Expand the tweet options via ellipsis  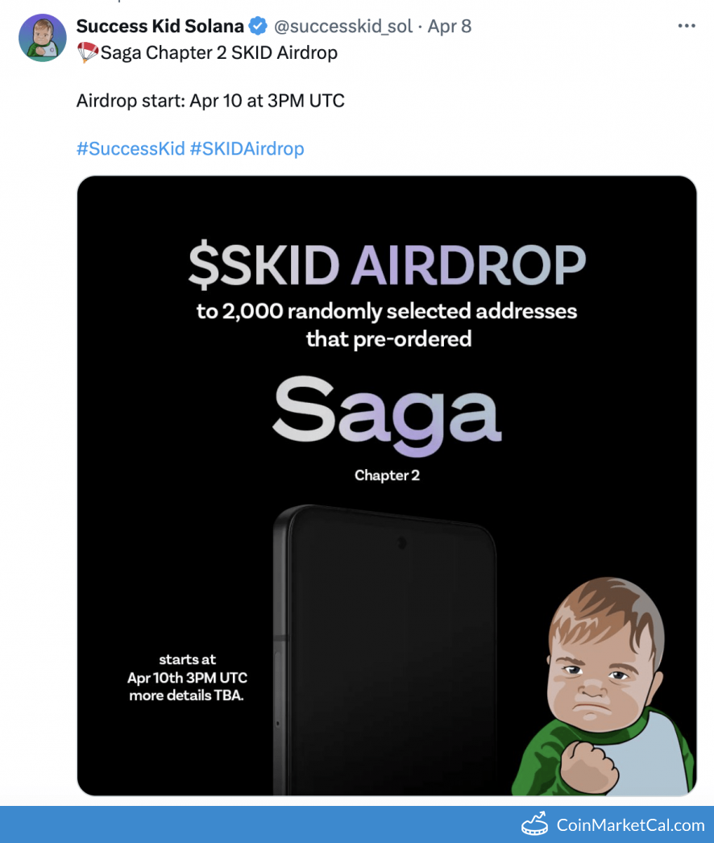[x=686, y=25]
